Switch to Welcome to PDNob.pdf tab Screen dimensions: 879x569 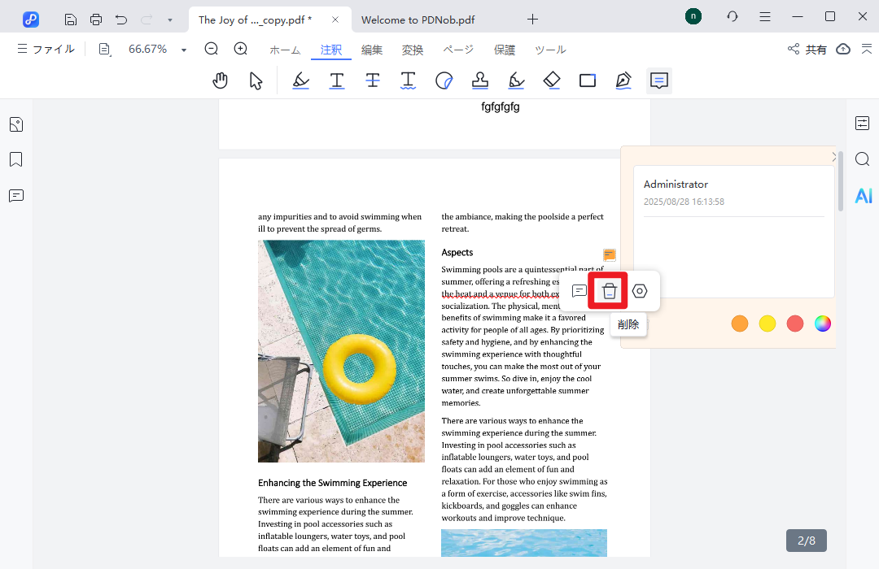pos(418,20)
